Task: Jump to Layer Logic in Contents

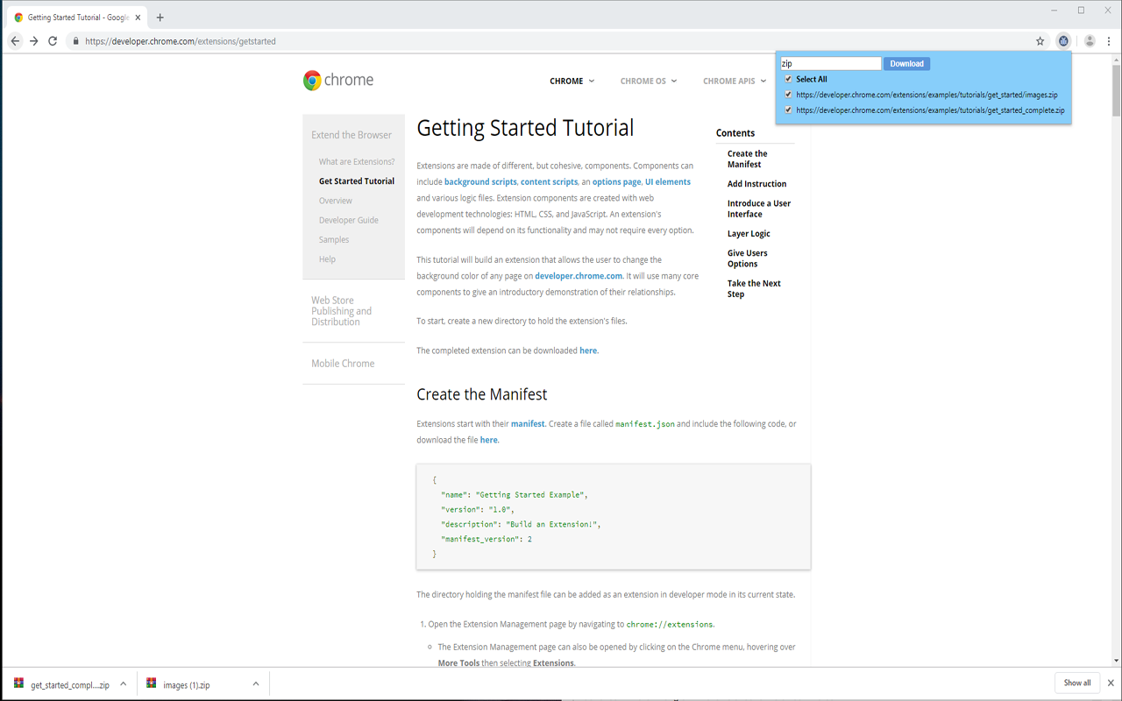Action: (x=749, y=234)
